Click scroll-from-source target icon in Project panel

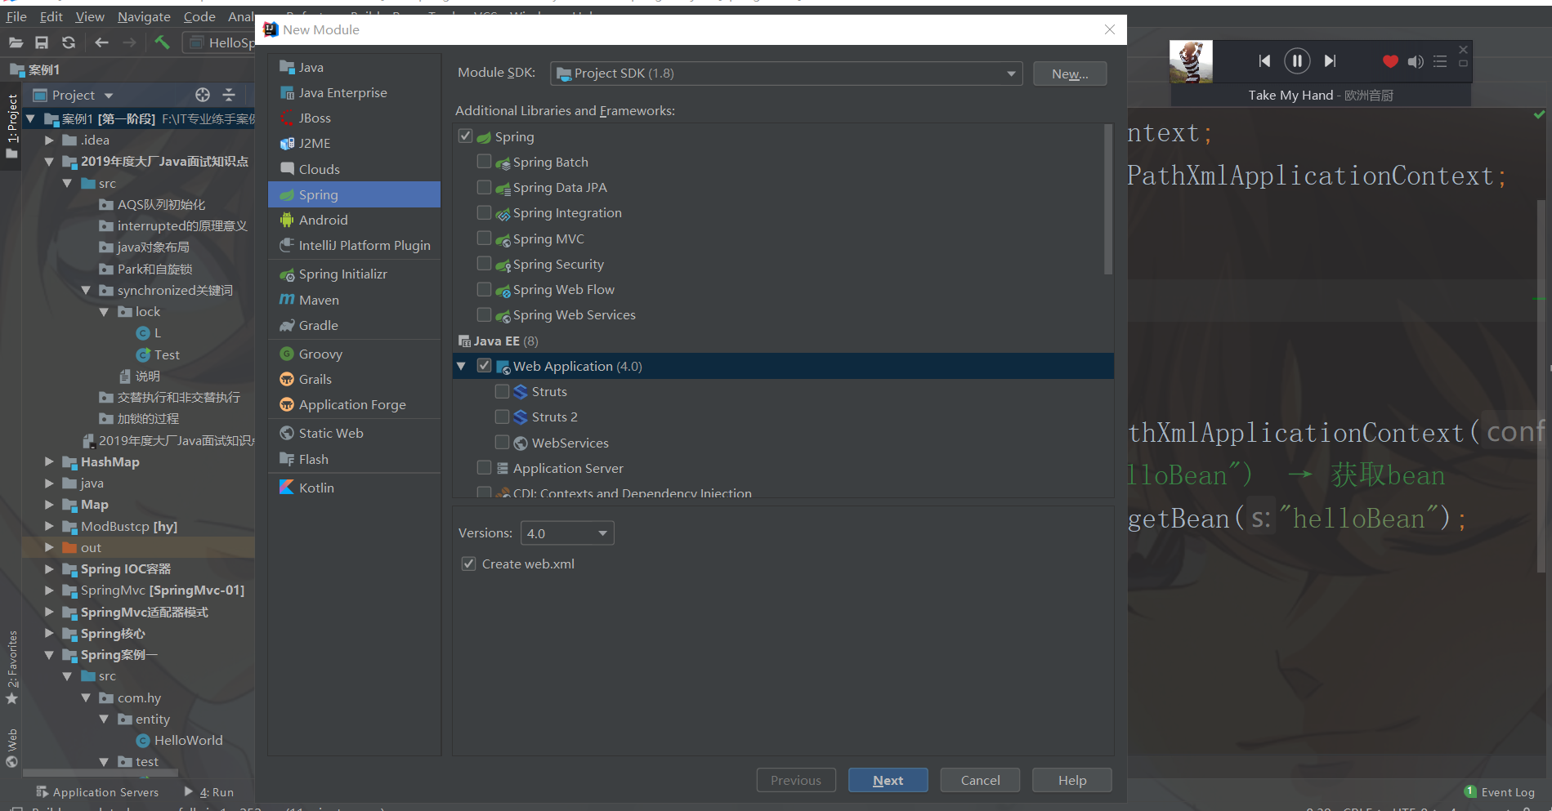pyautogui.click(x=203, y=95)
